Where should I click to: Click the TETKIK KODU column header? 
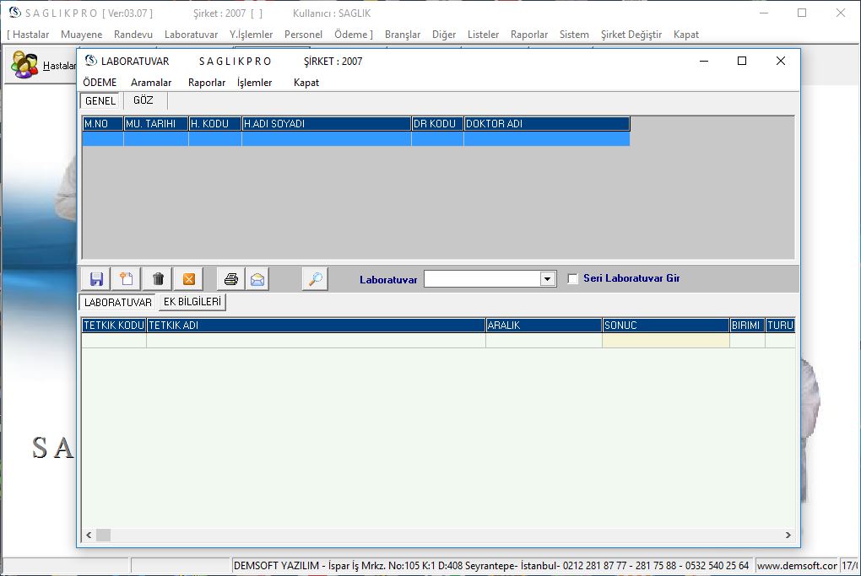(x=114, y=326)
